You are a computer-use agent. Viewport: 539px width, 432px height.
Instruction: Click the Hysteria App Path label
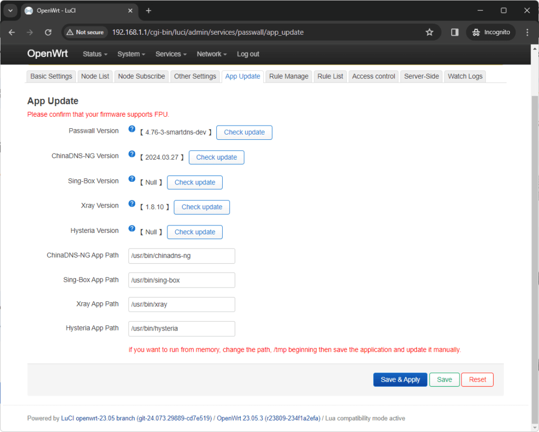92,328
